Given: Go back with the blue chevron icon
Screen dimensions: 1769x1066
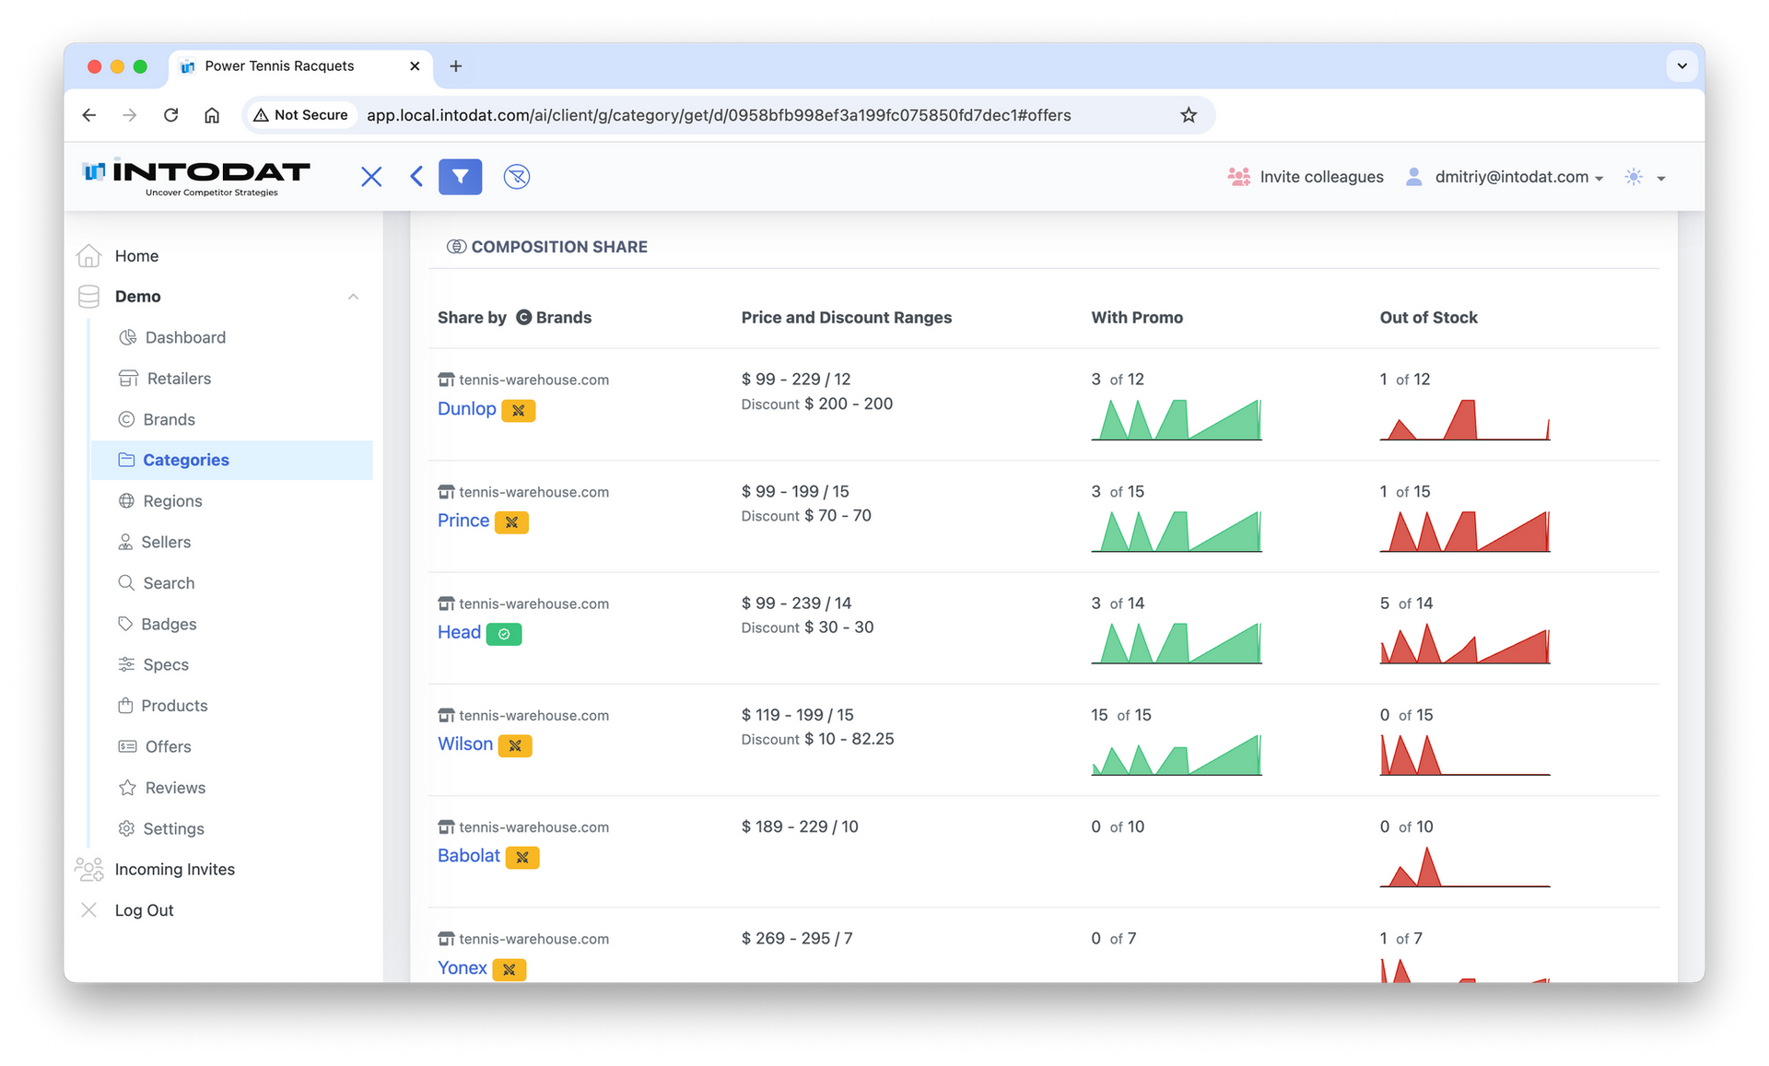Looking at the screenshot, I should coord(416,177).
